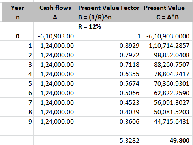Screen dimensions: 193x145
Task: Click the factor cell 0.3606
Action: pyautogui.click(x=109, y=121)
